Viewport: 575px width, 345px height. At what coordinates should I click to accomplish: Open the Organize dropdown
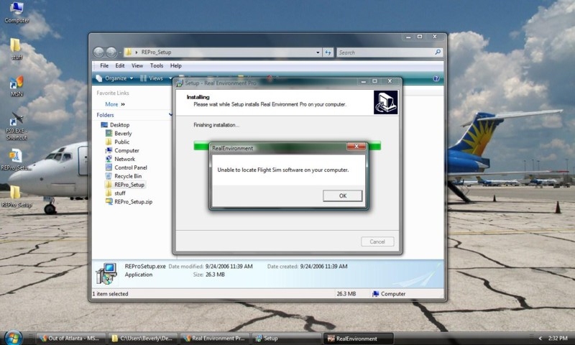point(114,78)
